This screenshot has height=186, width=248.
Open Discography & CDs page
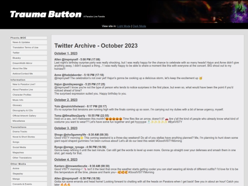(x=29, y=110)
